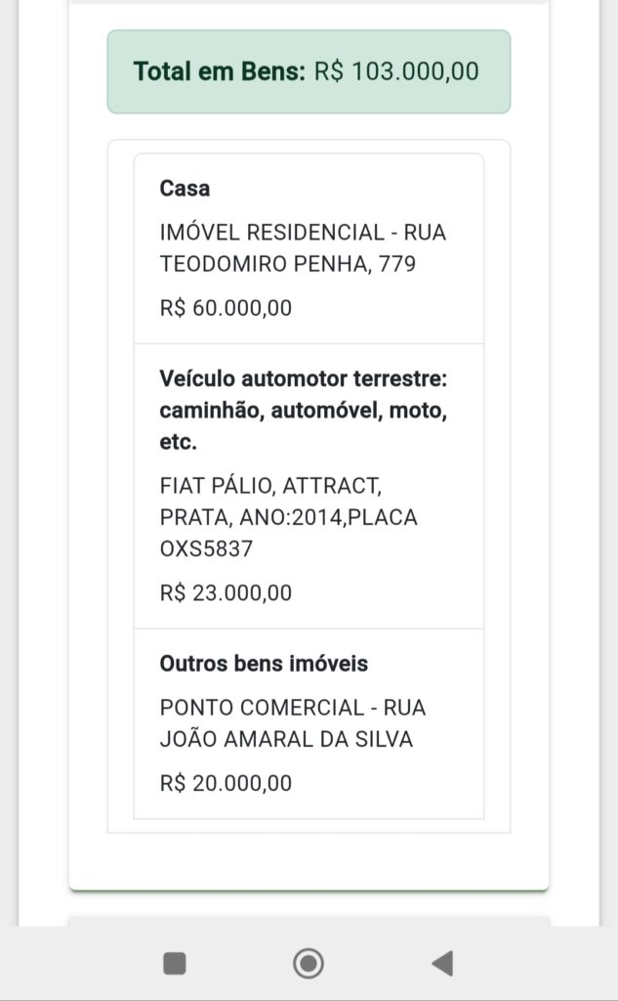Select the R$ 60.000,00 house value
Viewport: 618px width, 1001px height.
tap(226, 308)
